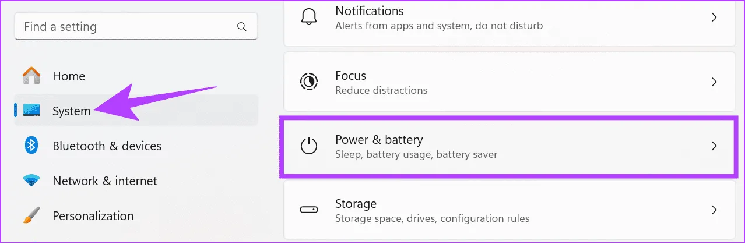
Task: Expand Focus settings via chevron
Action: click(714, 82)
